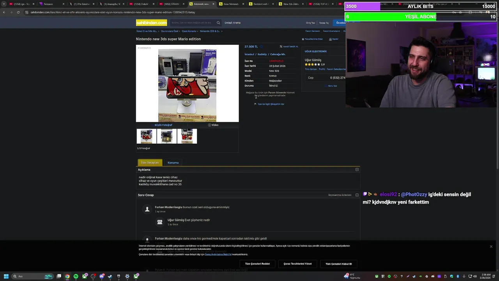
Task: Click the sahibinden.com logo
Action: [151, 23]
